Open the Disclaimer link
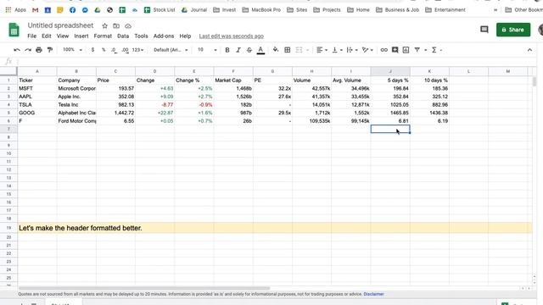543x305 pixels. point(373,294)
